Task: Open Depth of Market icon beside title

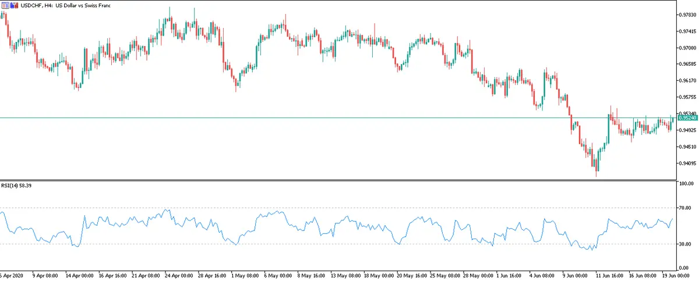Action: pos(5,5)
